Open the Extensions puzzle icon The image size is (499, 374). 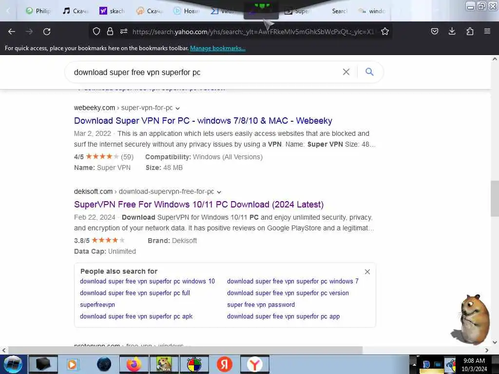click(470, 31)
